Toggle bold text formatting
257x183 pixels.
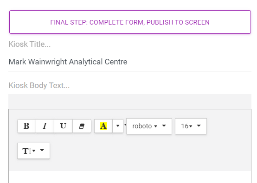coord(27,126)
